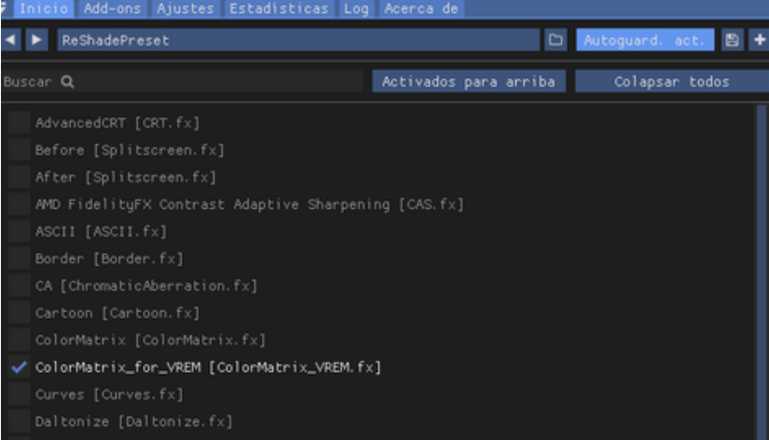The height and width of the screenshot is (440, 769).
Task: Select AdvancedCRT [CRT.fx] row text
Action: tap(117, 123)
